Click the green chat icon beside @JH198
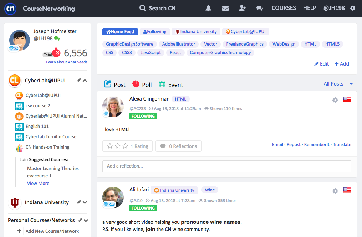The height and width of the screenshot is (237, 362). pos(57,38)
